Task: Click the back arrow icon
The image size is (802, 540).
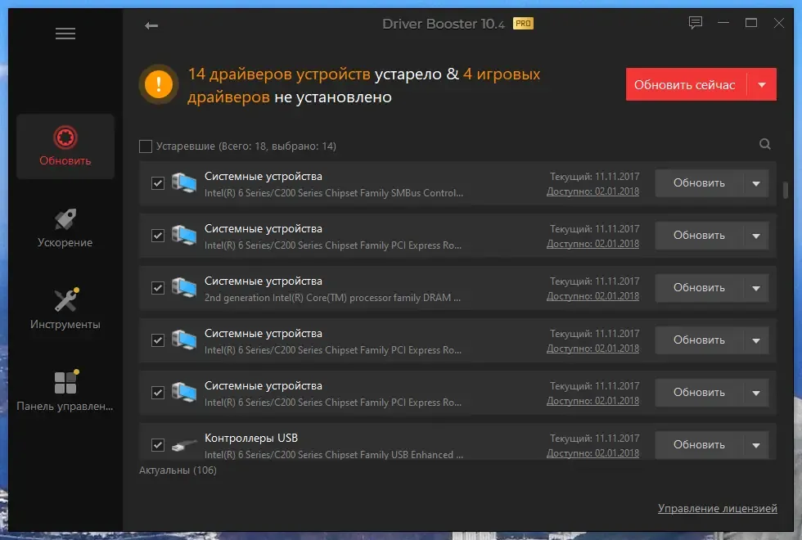Action: 151,25
